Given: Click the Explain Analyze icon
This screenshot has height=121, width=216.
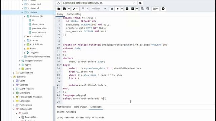Looking at the screenshot, I should coord(133,9).
